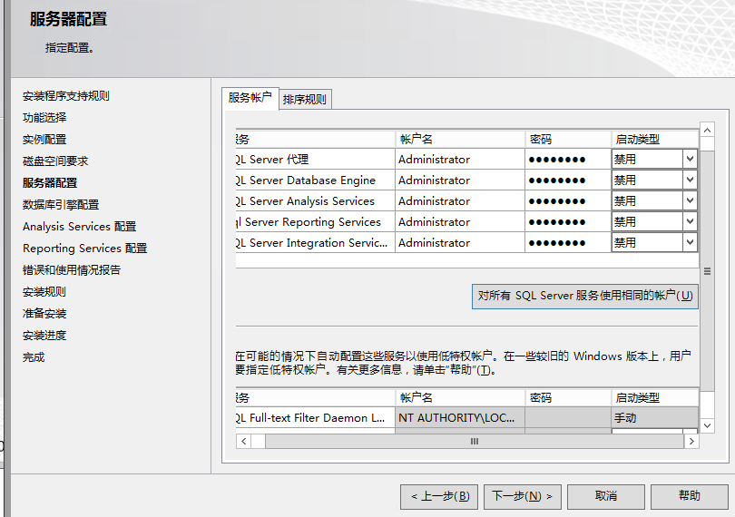Click the horizontal scrollbar thumb
The image size is (735, 517).
pyautogui.click(x=475, y=441)
